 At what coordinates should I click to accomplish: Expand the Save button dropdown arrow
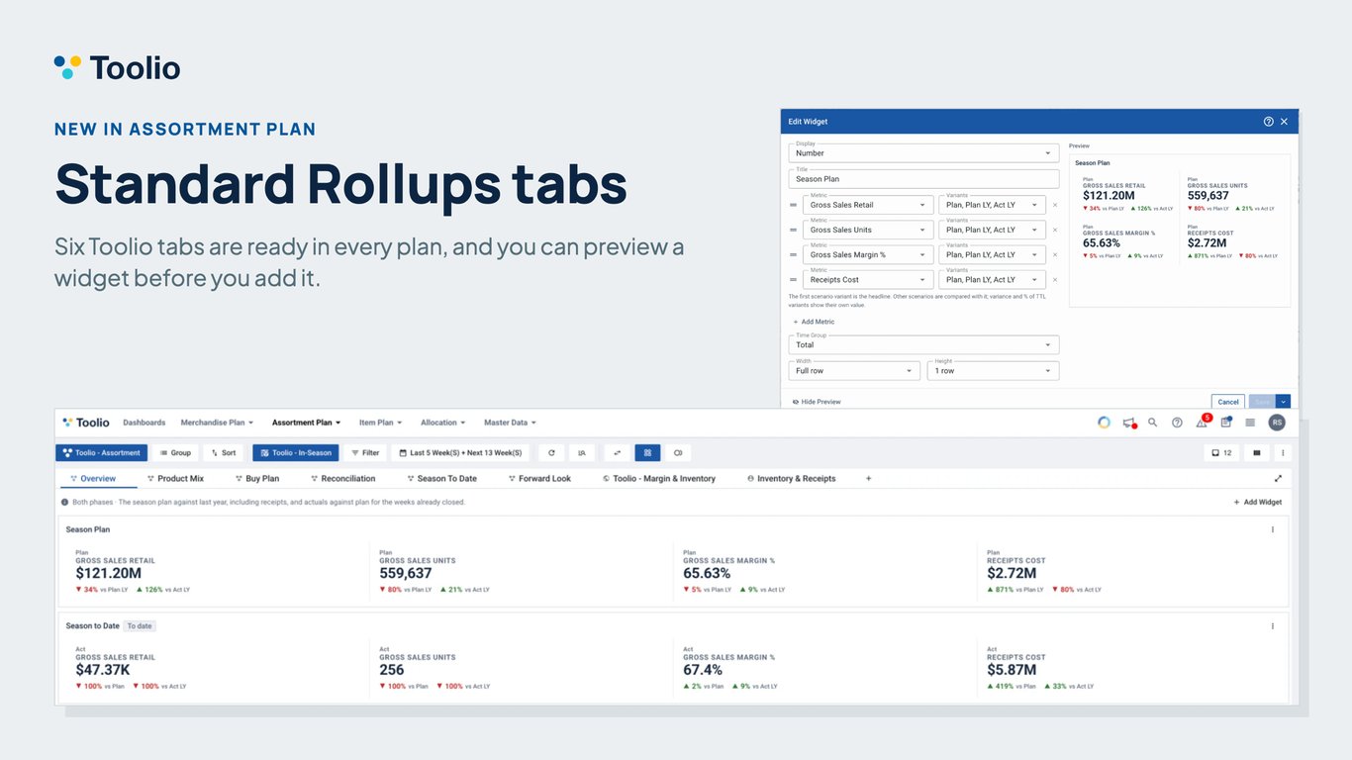tap(1284, 402)
